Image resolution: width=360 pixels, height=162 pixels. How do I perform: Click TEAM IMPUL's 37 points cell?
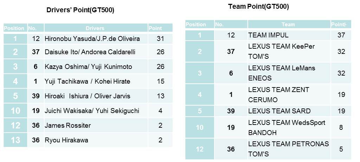pyautogui.click(x=341, y=35)
